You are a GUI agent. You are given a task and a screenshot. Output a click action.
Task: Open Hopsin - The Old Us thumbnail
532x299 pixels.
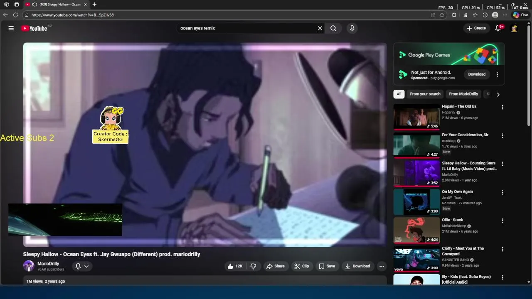[x=416, y=116]
